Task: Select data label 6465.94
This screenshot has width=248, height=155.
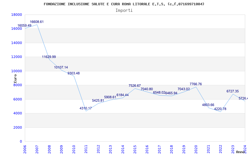Action: [x=171, y=93]
